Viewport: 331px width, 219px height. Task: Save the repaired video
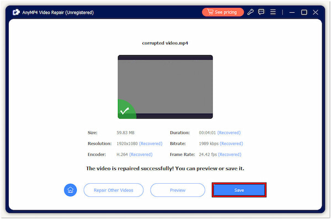tap(239, 190)
